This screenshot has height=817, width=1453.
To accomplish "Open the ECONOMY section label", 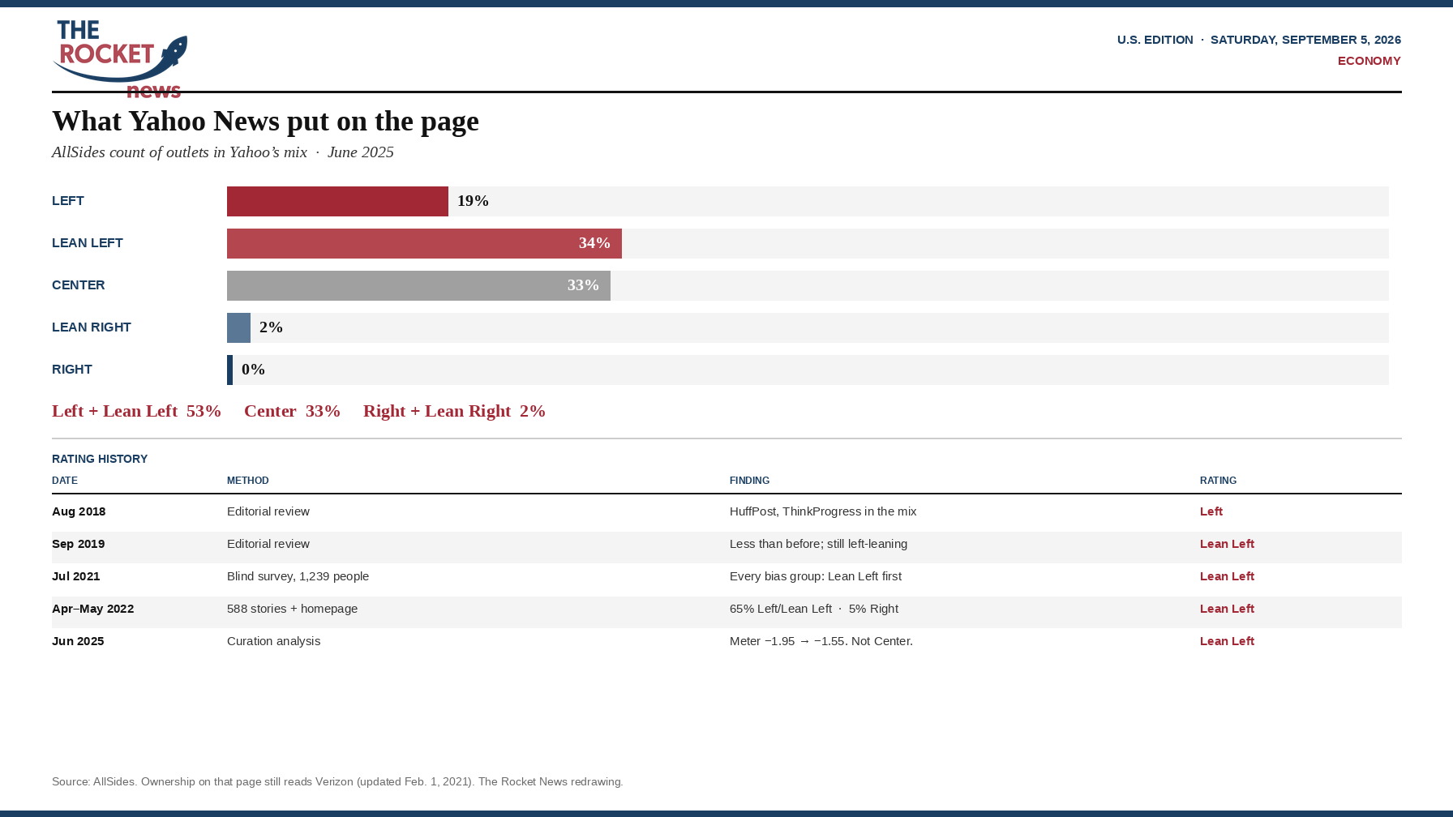I will coord(1369,61).
